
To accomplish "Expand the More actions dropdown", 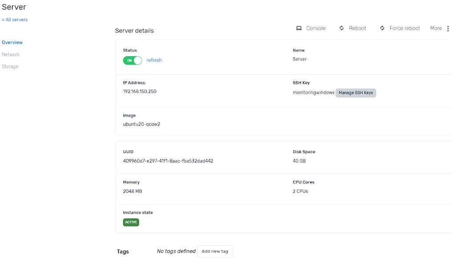I will coord(436,28).
